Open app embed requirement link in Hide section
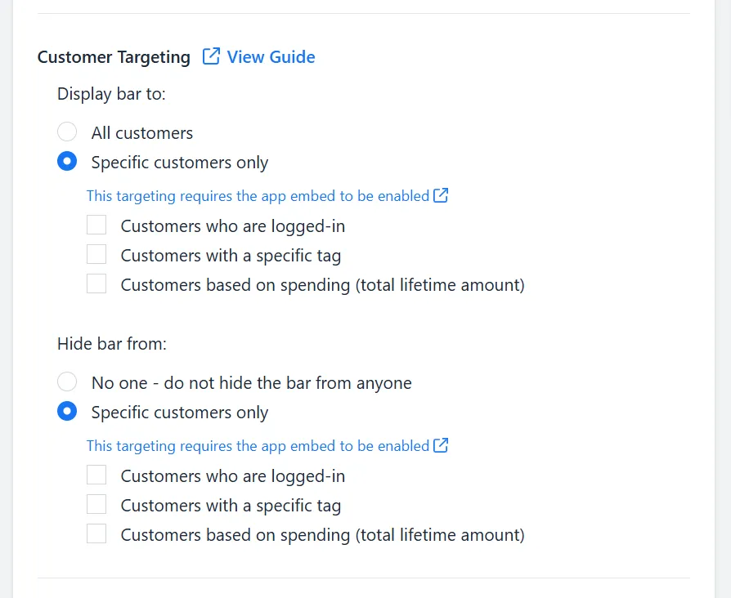The height and width of the screenshot is (598, 731). click(258, 446)
